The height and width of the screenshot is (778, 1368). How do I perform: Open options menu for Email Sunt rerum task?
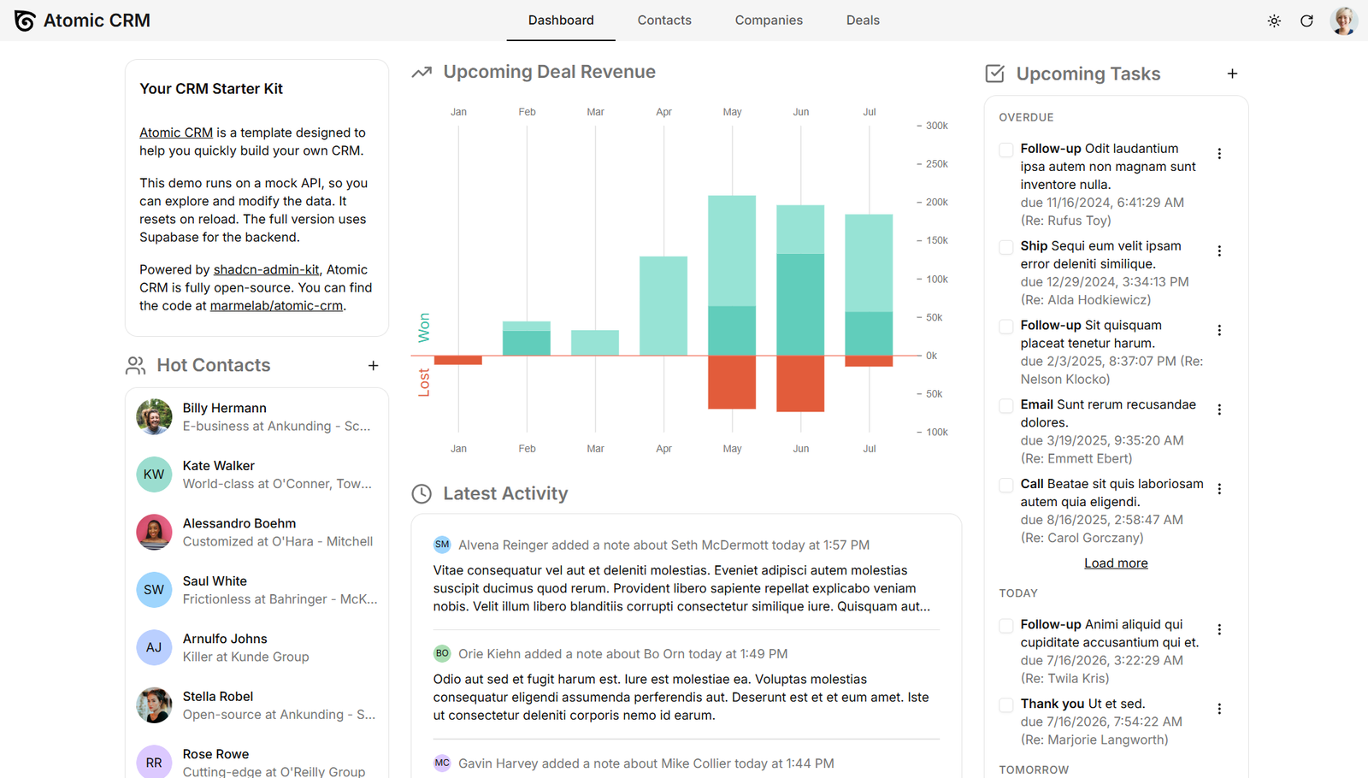click(x=1219, y=410)
